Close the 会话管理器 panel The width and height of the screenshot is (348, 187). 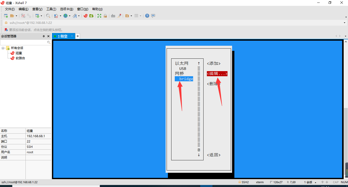tap(48, 36)
